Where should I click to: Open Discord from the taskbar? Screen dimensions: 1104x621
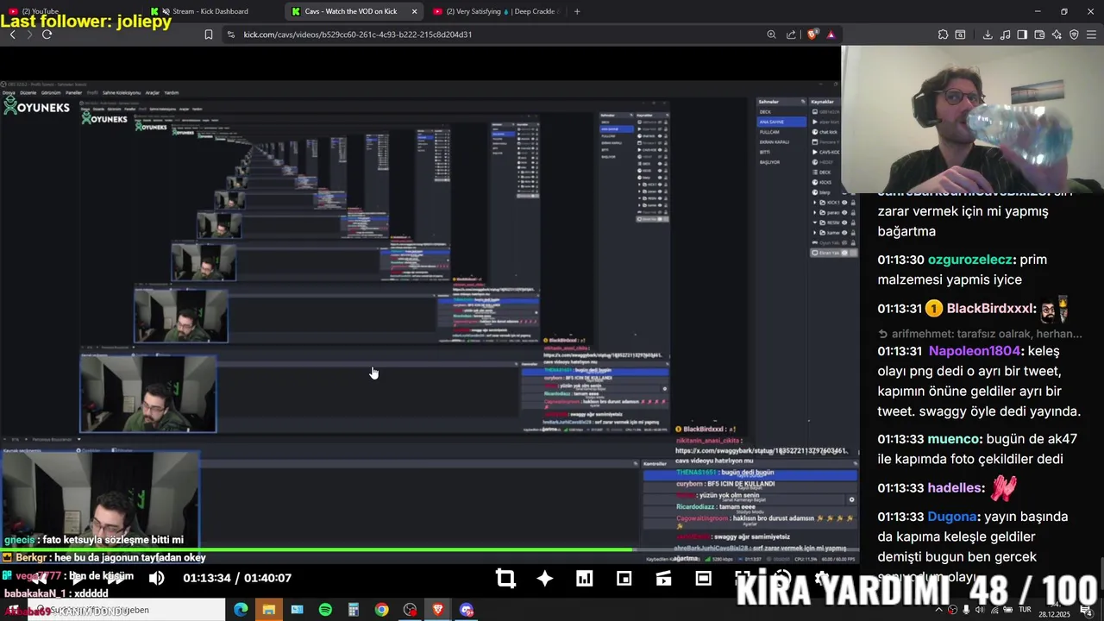[x=467, y=610]
